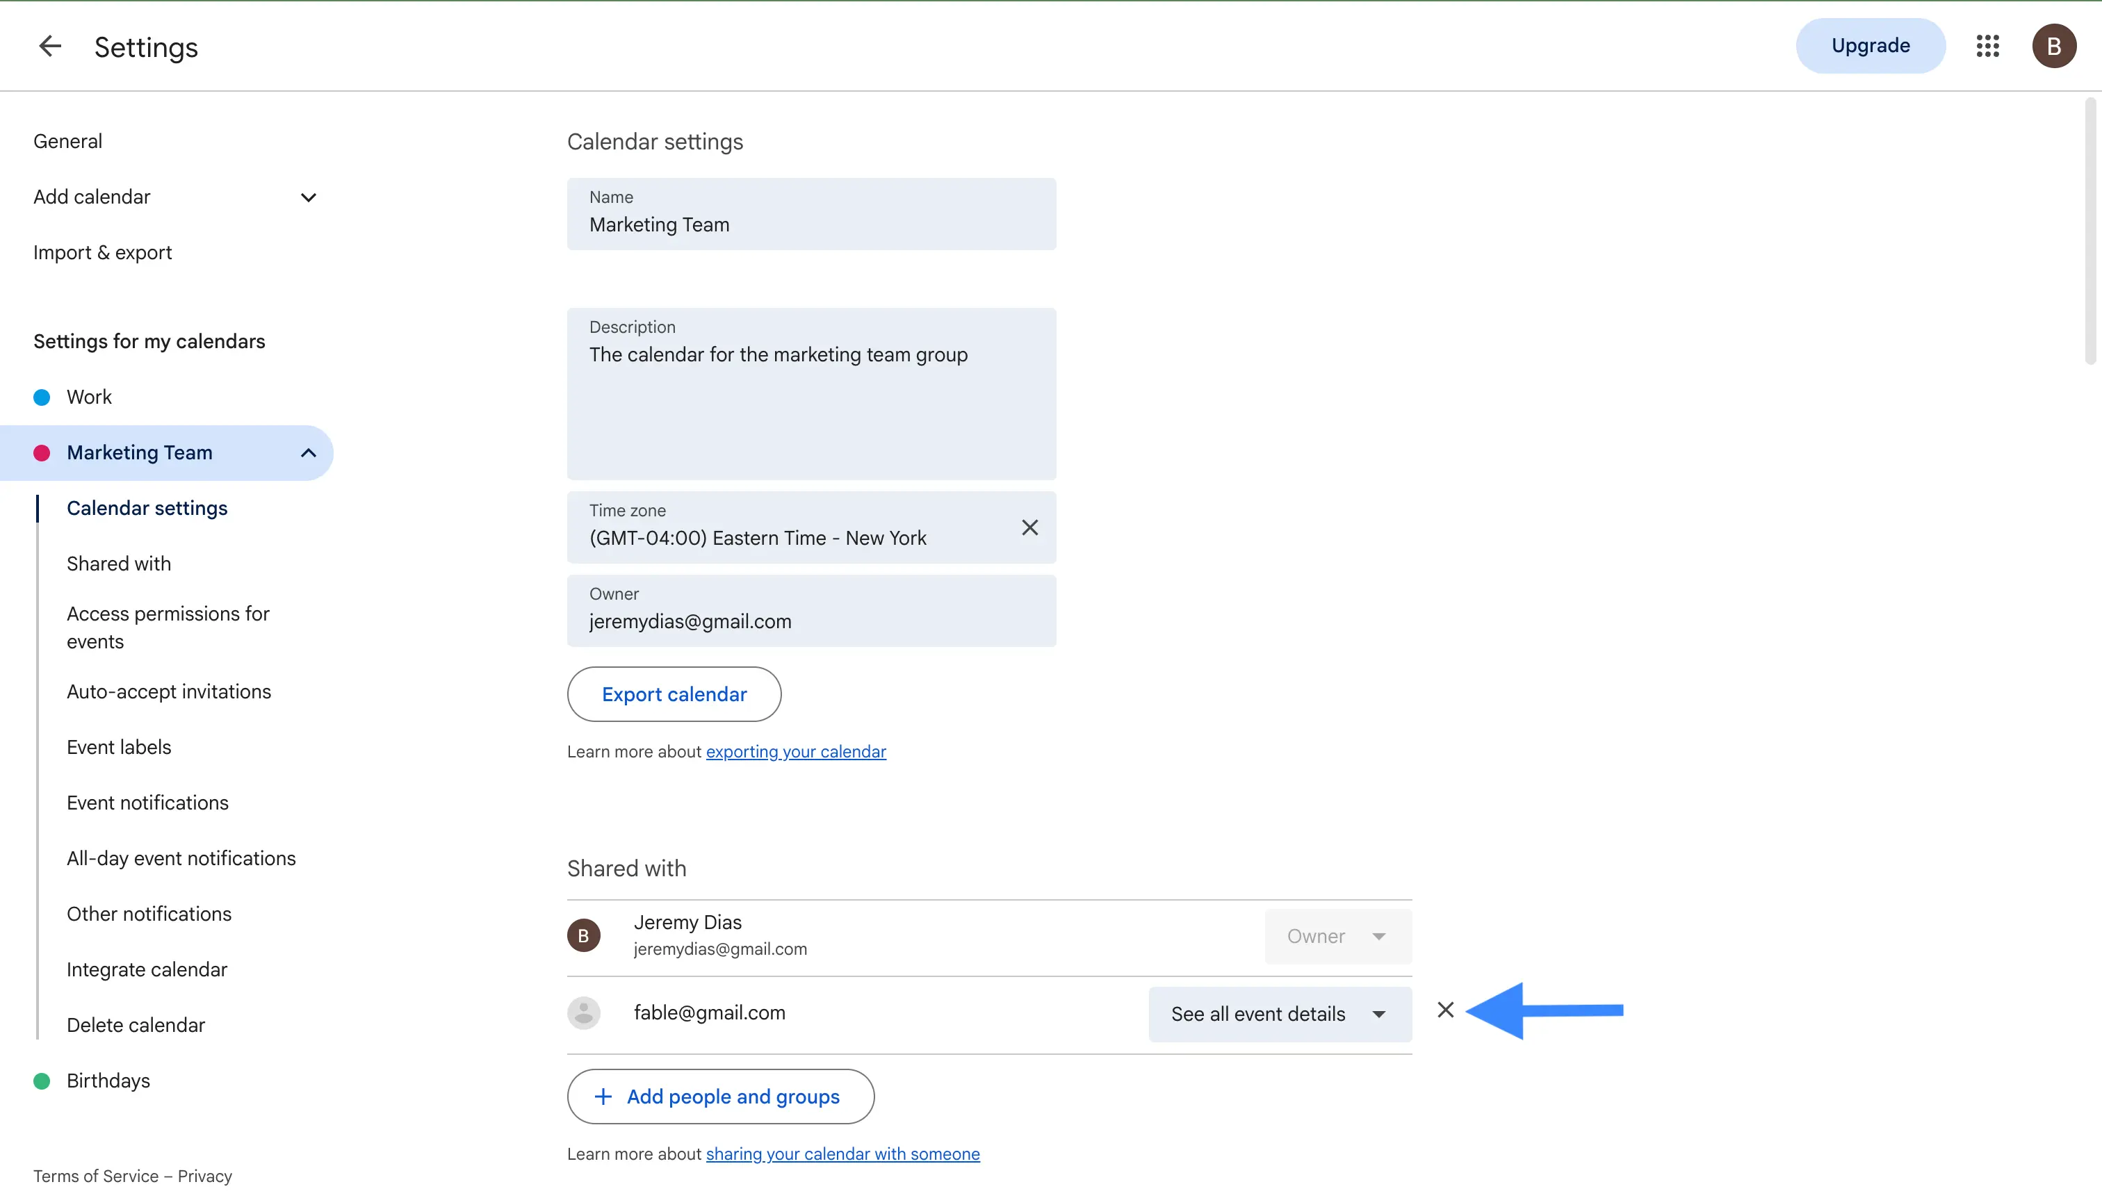Click the Birthdays green dot
This screenshot has height=1198, width=2102.
pos(42,1081)
